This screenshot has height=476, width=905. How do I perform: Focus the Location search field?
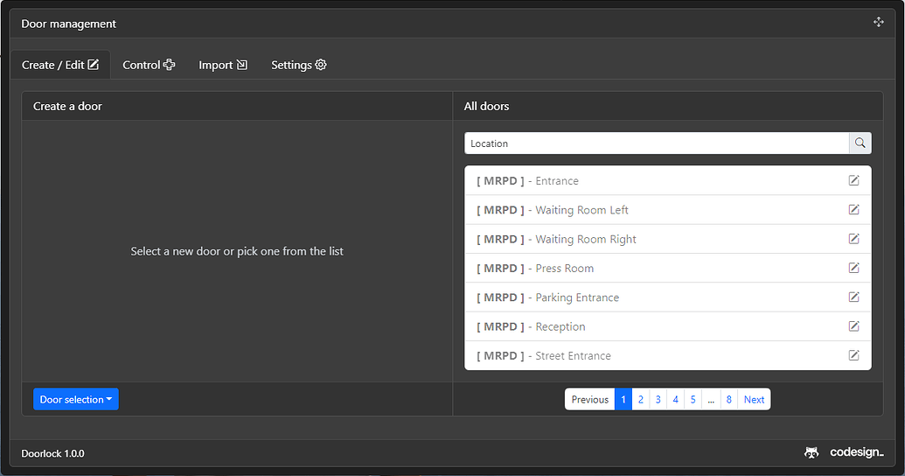pos(657,143)
